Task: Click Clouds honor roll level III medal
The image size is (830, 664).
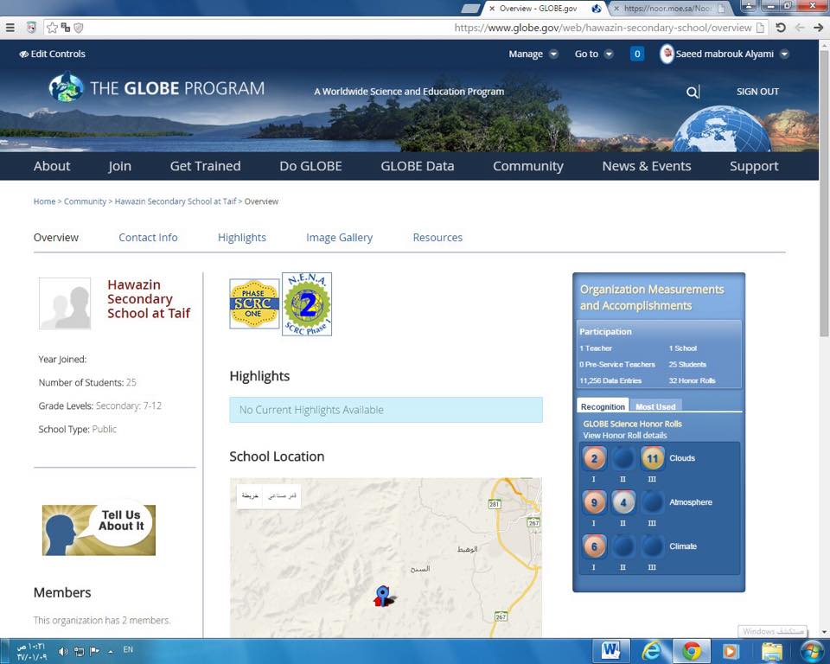Action: [652, 458]
